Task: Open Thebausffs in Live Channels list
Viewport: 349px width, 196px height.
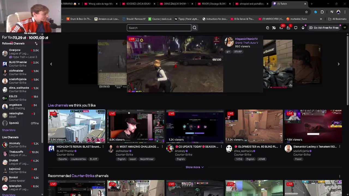Action: 21,153
